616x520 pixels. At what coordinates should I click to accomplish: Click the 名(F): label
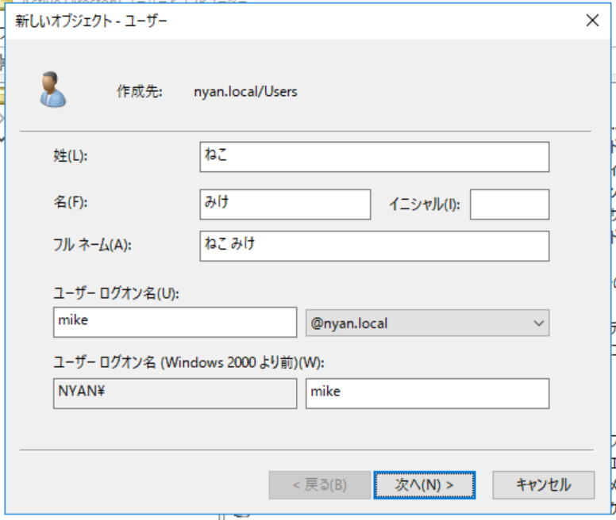coord(70,202)
